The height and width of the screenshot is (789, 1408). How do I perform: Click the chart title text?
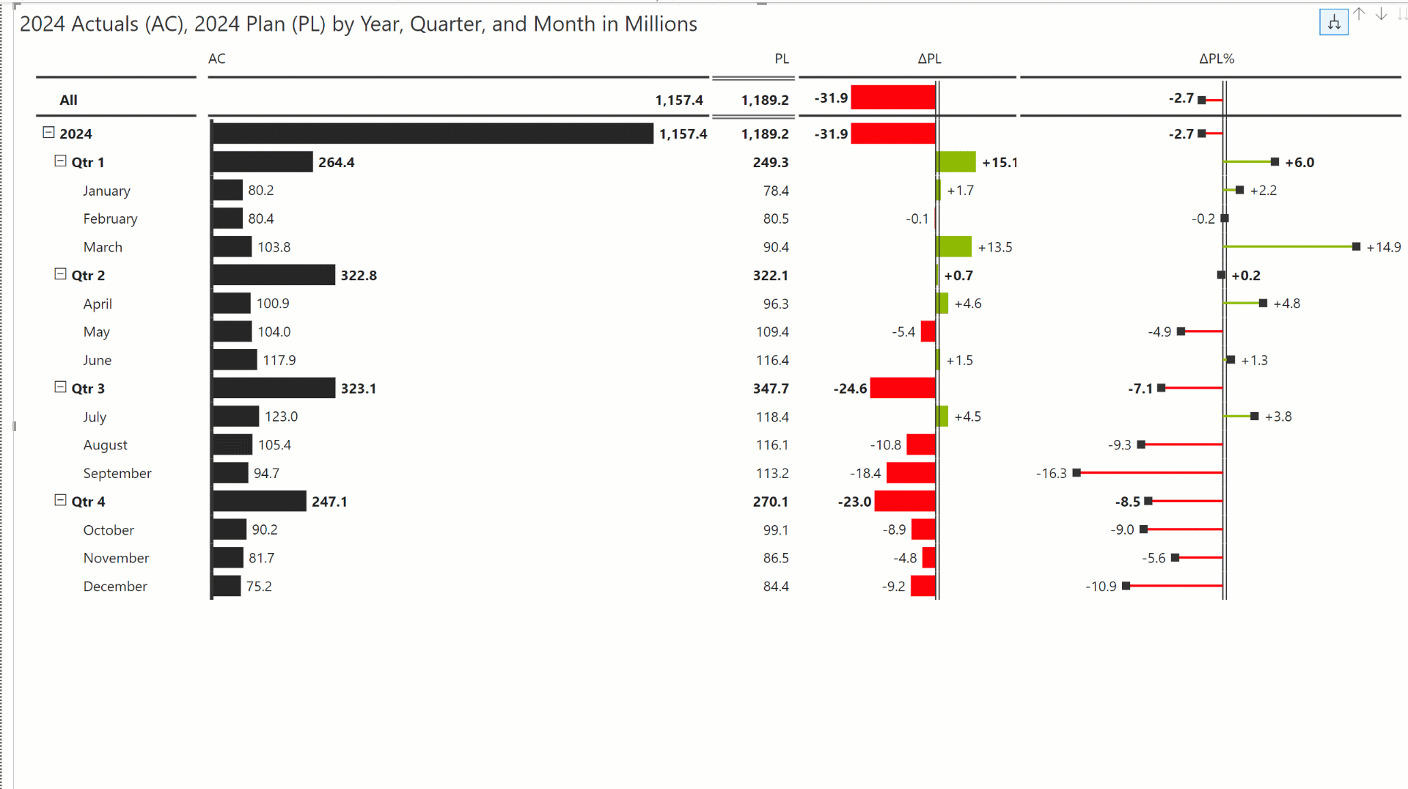click(358, 24)
